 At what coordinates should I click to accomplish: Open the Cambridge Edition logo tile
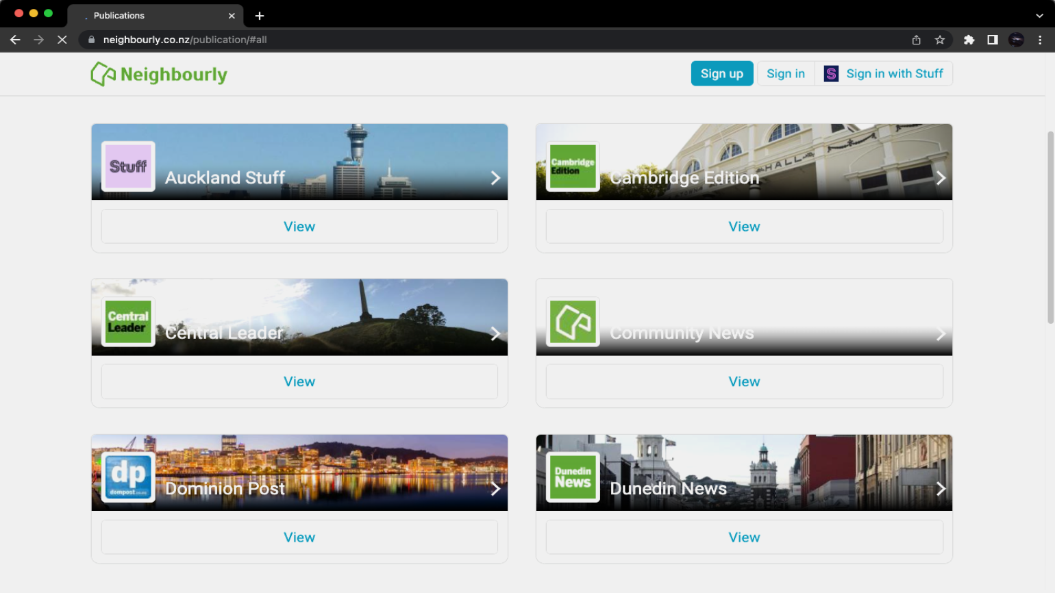click(573, 166)
